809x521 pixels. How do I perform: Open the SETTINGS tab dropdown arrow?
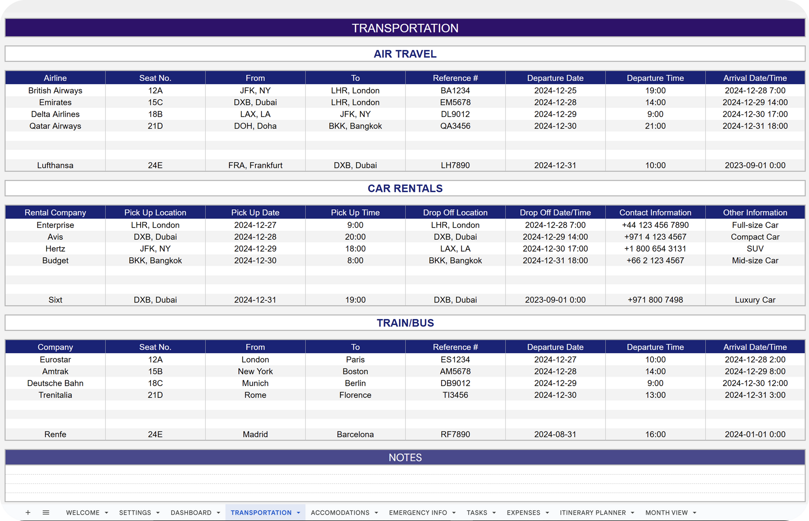click(x=158, y=513)
